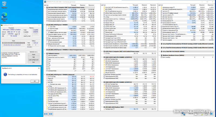Viewport: 216px width, 117px height.
Task: Click the TestMem5 test progress bar
Action: click(13, 47)
